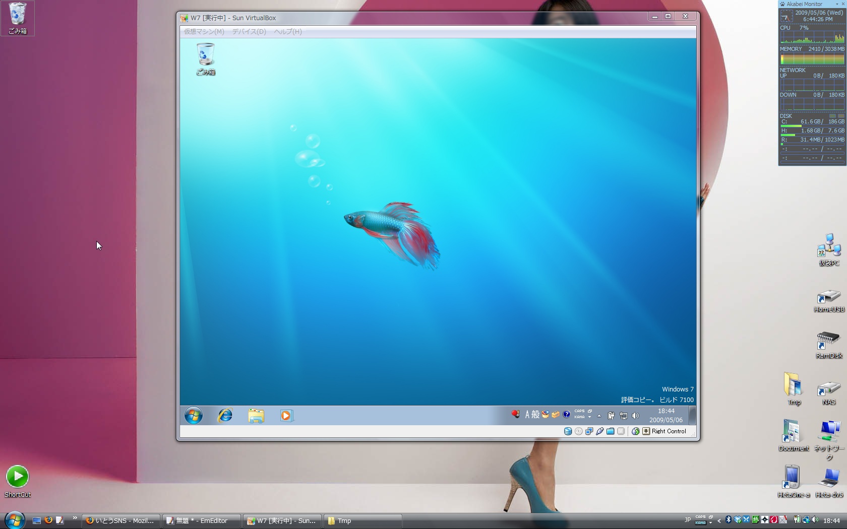847x529 pixels.
Task: Launch Firefox from the quick launch bar
Action: [x=48, y=520]
